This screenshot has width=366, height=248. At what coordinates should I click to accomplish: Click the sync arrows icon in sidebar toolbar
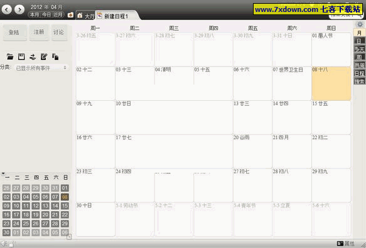point(33,56)
